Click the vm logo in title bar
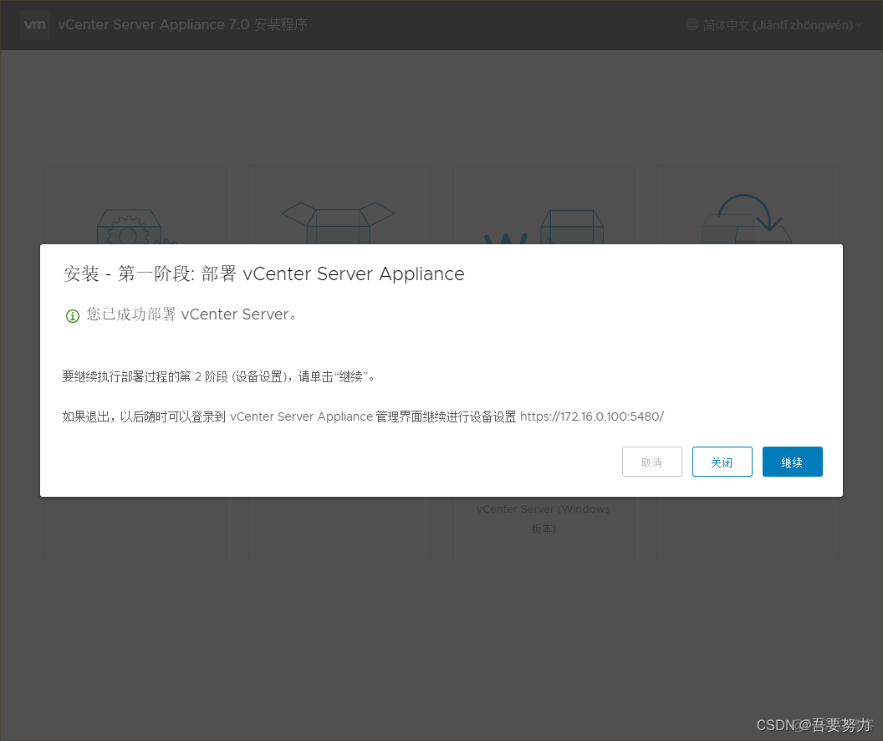883x741 pixels. click(x=35, y=25)
